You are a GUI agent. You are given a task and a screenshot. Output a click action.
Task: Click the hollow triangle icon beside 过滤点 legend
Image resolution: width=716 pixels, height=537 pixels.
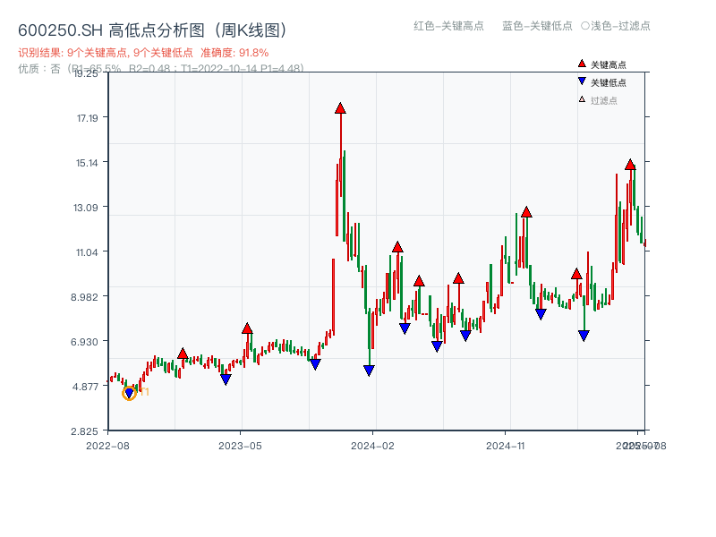(582, 99)
